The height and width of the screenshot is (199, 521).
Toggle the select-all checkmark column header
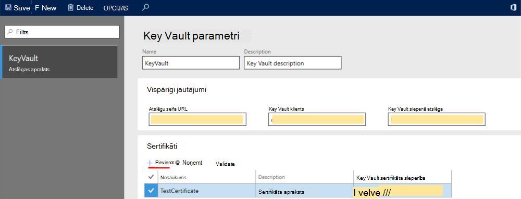(x=151, y=177)
